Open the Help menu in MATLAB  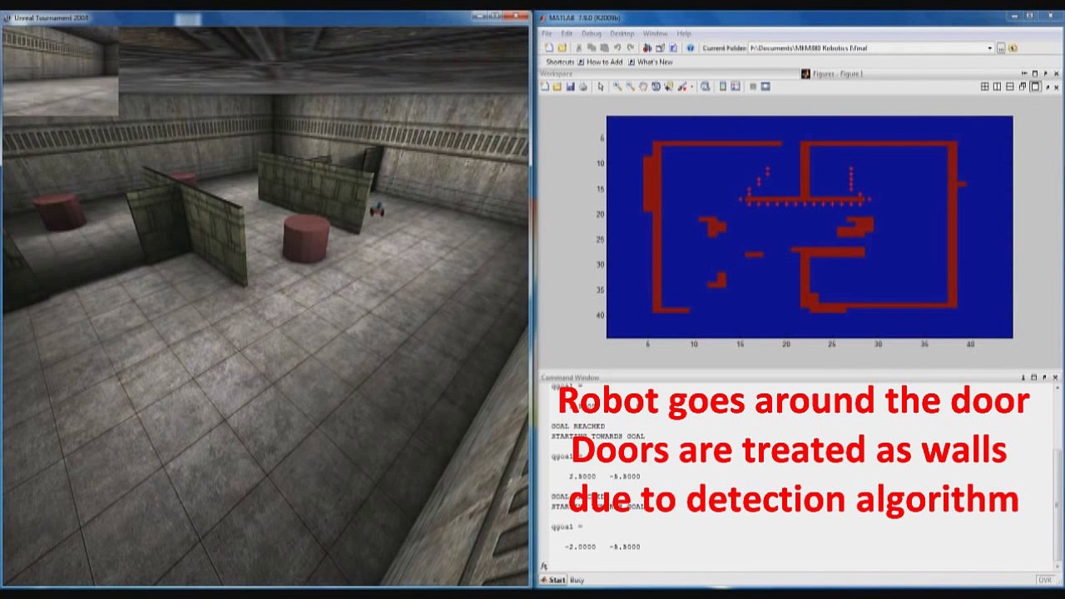(x=684, y=34)
